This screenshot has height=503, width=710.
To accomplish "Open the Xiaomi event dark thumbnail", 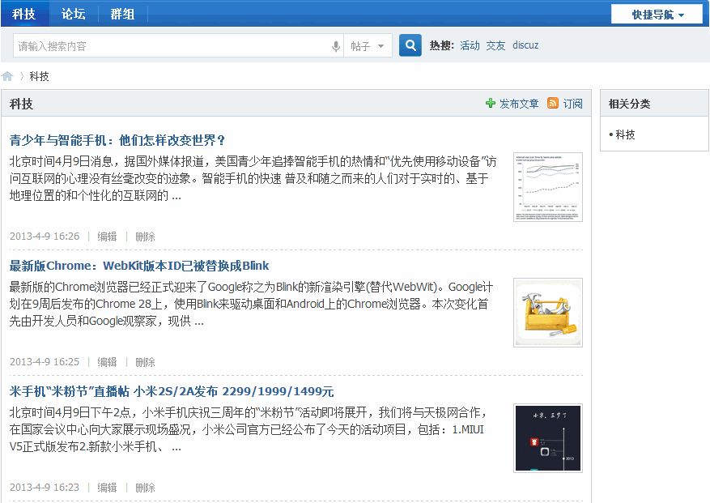I will click(x=547, y=438).
